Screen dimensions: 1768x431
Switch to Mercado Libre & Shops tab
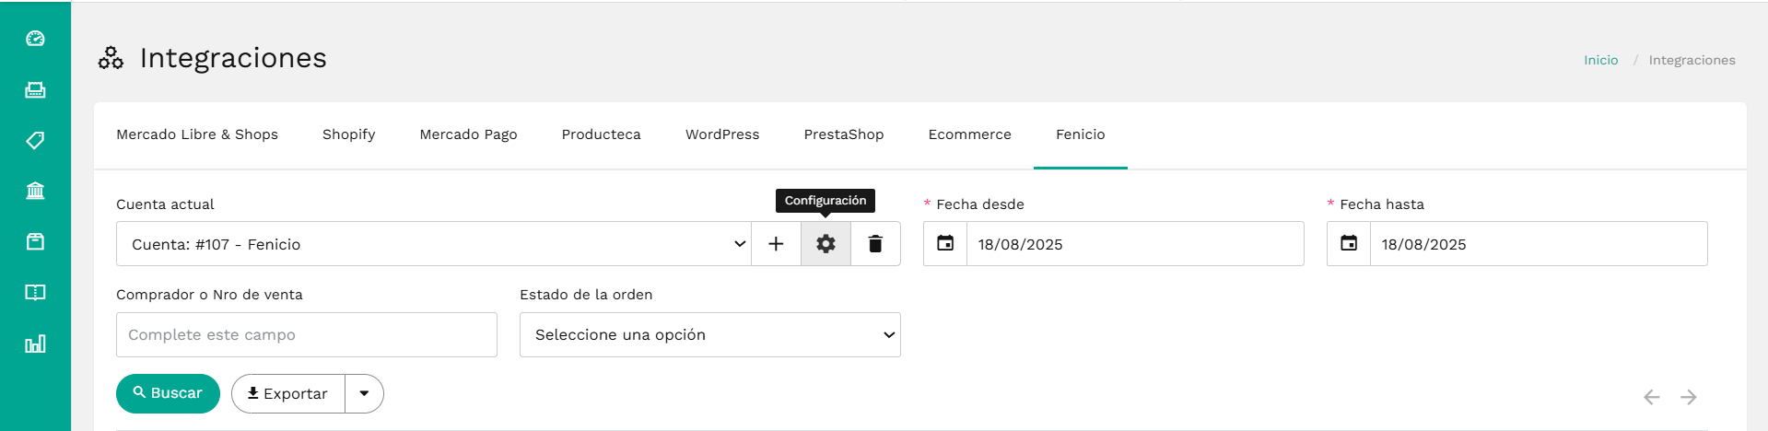pos(197,134)
